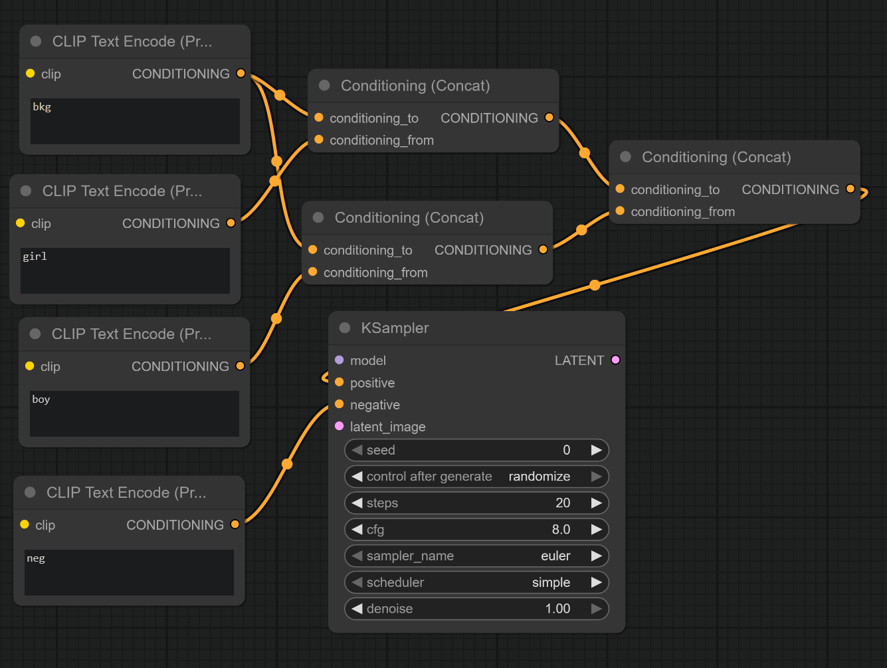Click KSampler LATENT output port

point(615,360)
